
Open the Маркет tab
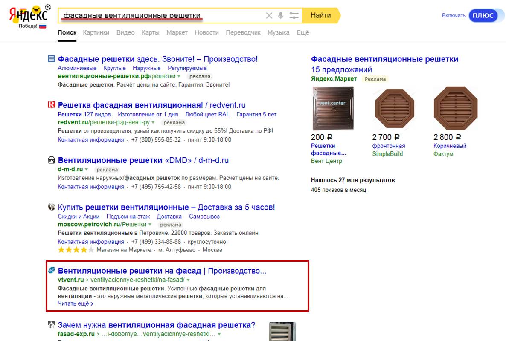tap(177, 32)
